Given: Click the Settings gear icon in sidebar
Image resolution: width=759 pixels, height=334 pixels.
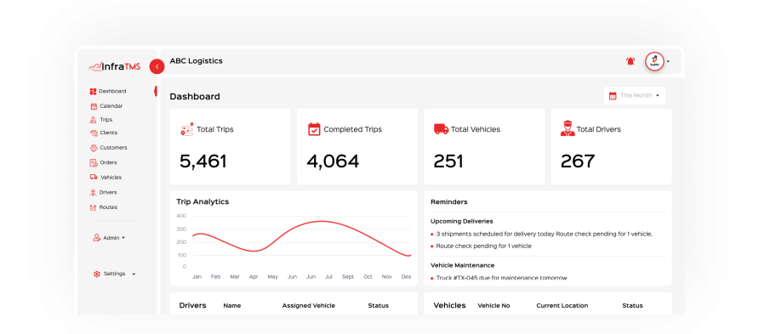Looking at the screenshot, I should pyautogui.click(x=97, y=274).
